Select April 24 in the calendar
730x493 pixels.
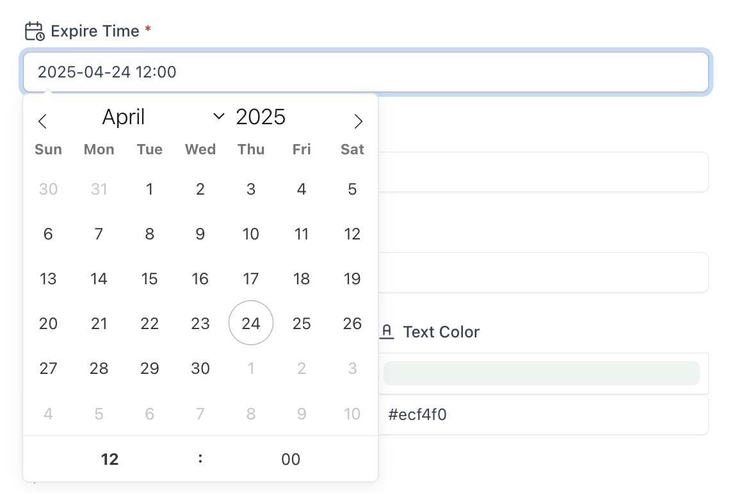[x=251, y=323]
